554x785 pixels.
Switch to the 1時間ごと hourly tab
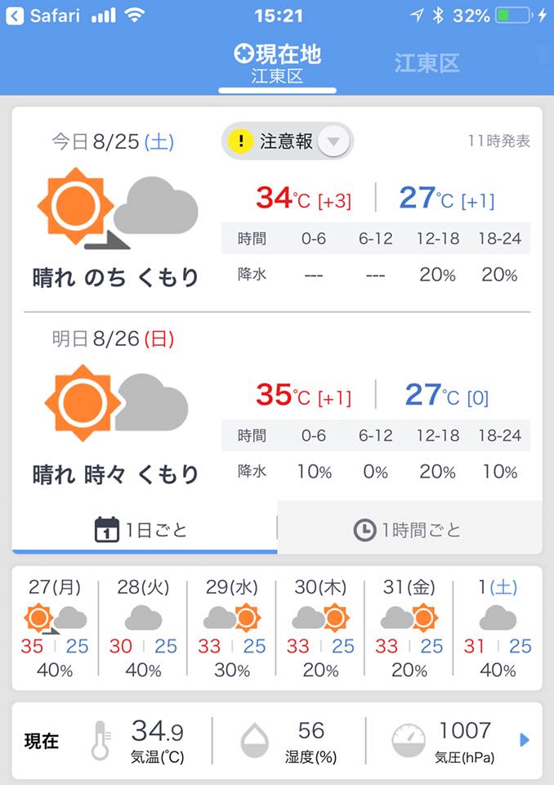click(409, 530)
